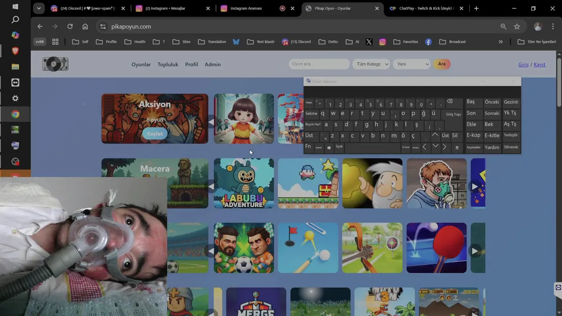562x316 pixels.
Task: Bookmark this page with the star icon
Action: pyautogui.click(x=517, y=26)
